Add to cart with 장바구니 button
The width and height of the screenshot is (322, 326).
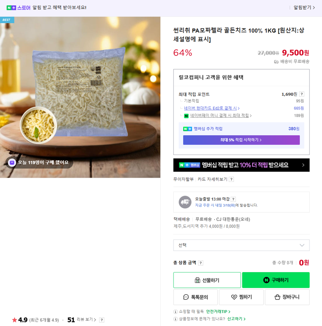coord(287,297)
